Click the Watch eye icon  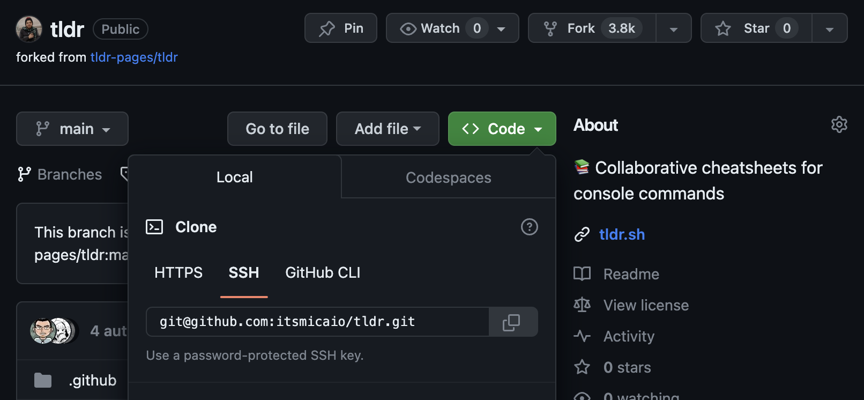[x=408, y=28]
